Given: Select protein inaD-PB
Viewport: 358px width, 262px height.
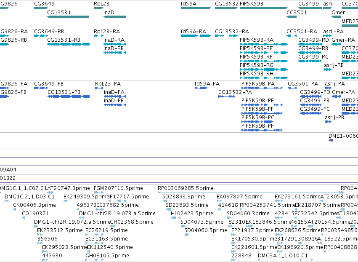Looking at the screenshot, I should click(115, 105).
